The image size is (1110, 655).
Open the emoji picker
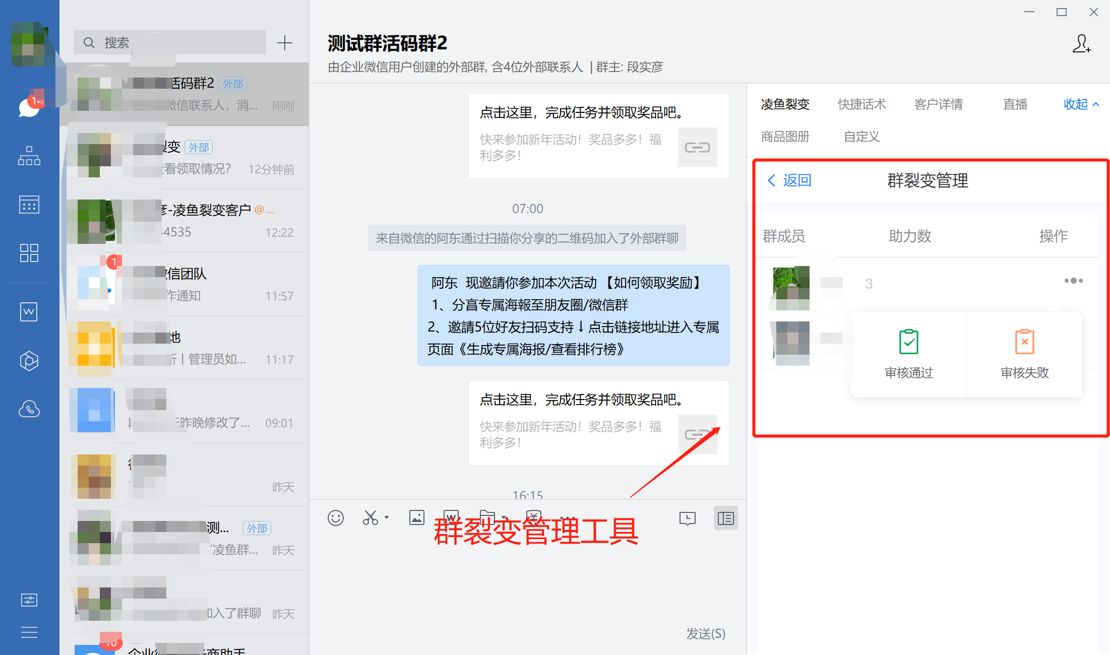pyautogui.click(x=335, y=518)
